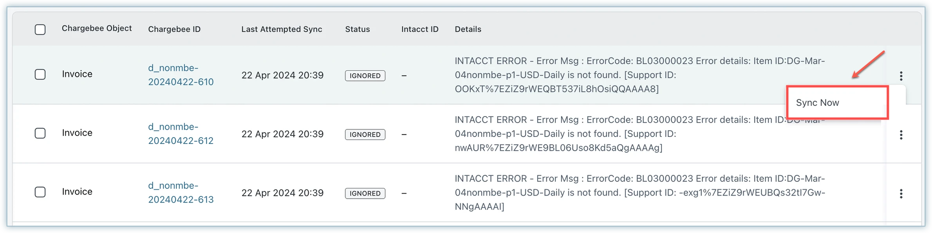
Task: Open the three-dot menu for invoice 20240422-613
Action: pos(901,194)
